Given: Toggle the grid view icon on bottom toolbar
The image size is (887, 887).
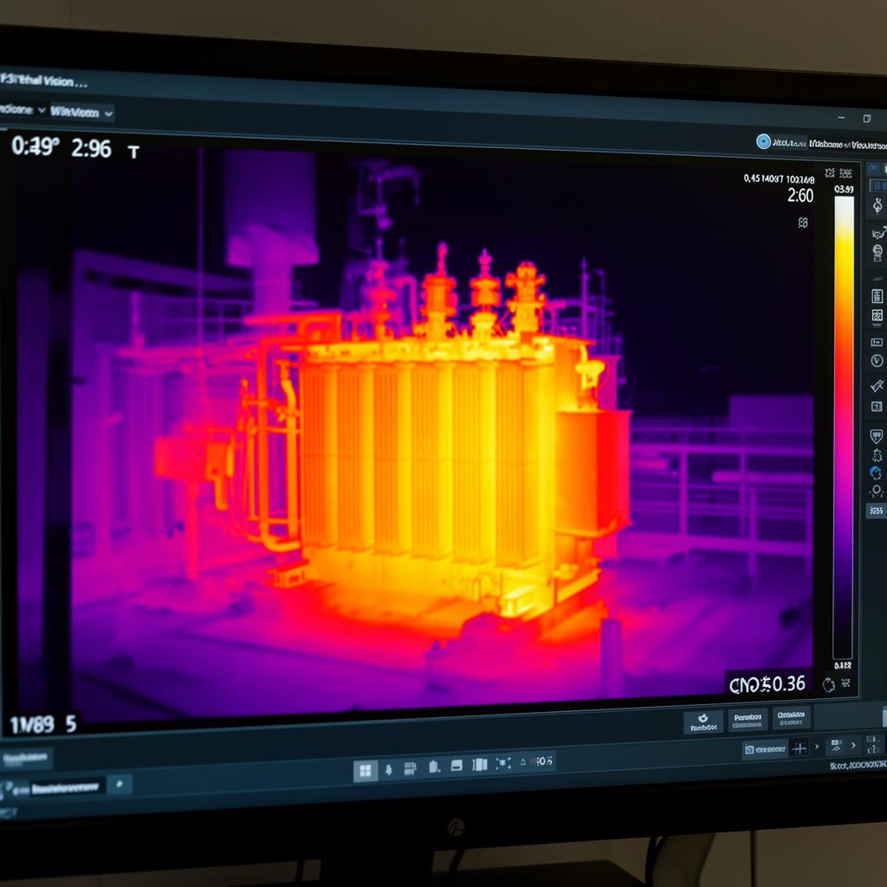Looking at the screenshot, I should coord(365,767).
